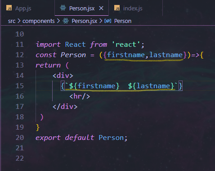
Task: Open the Person.jsx breadcrumb item
Action: 85,21
